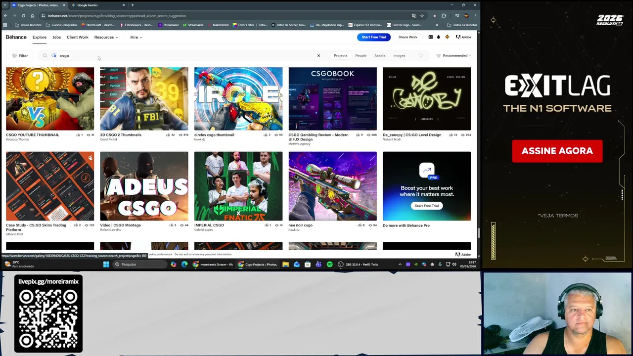This screenshot has height=356, width=633.
Task: Open the 'Cursos Comprados' bookmark folder
Action: pos(62,25)
